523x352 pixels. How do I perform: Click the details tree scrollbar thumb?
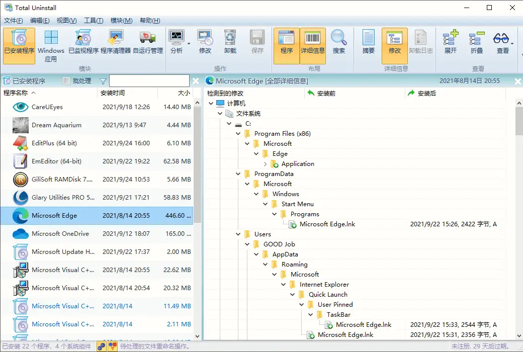pos(519,122)
